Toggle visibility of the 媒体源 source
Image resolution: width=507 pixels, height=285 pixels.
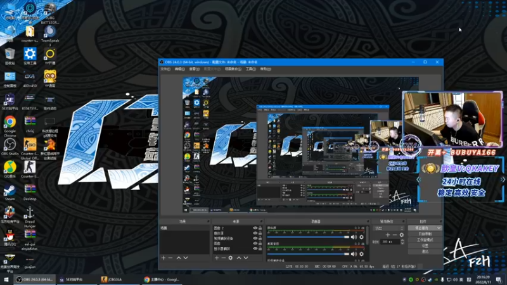click(255, 233)
